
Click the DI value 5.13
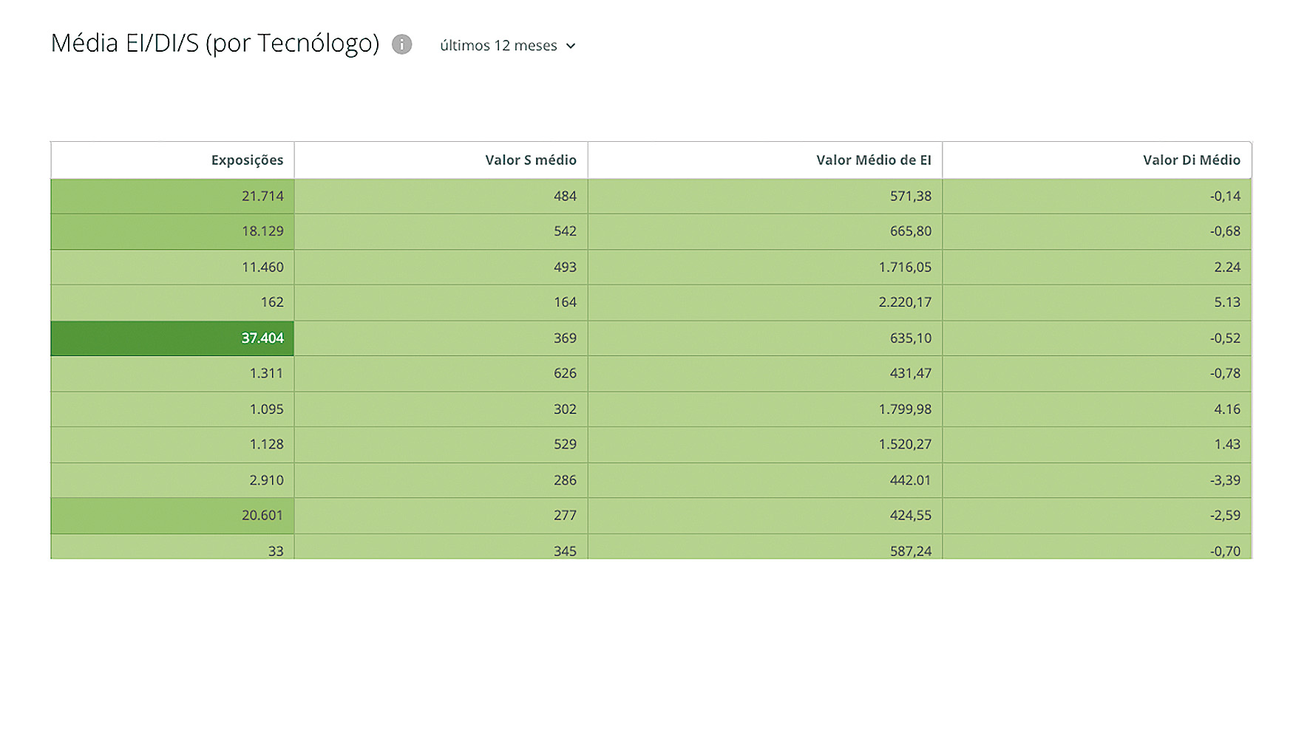point(1227,303)
